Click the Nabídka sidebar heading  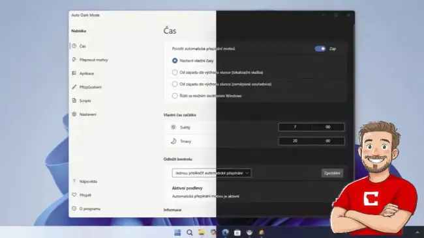[x=79, y=31]
